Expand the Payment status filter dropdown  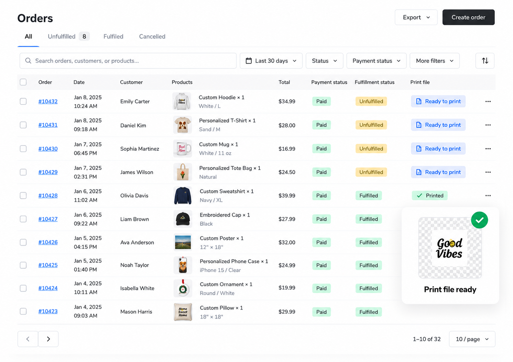click(376, 61)
